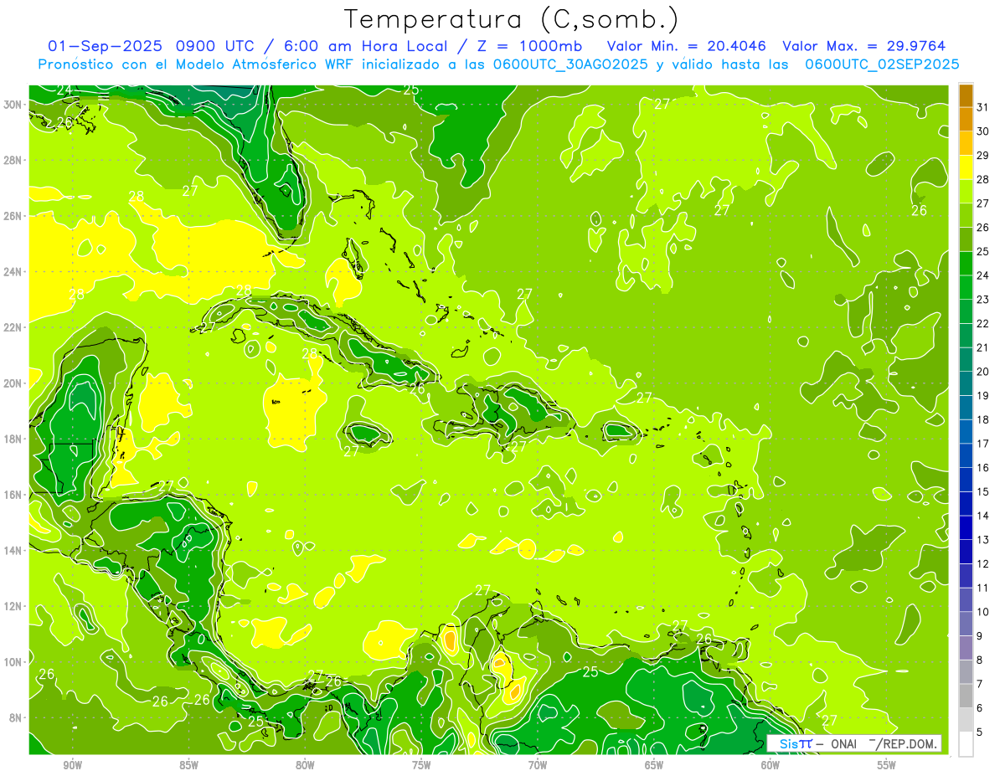Click the legend value 31
1005x776 pixels.
click(983, 107)
